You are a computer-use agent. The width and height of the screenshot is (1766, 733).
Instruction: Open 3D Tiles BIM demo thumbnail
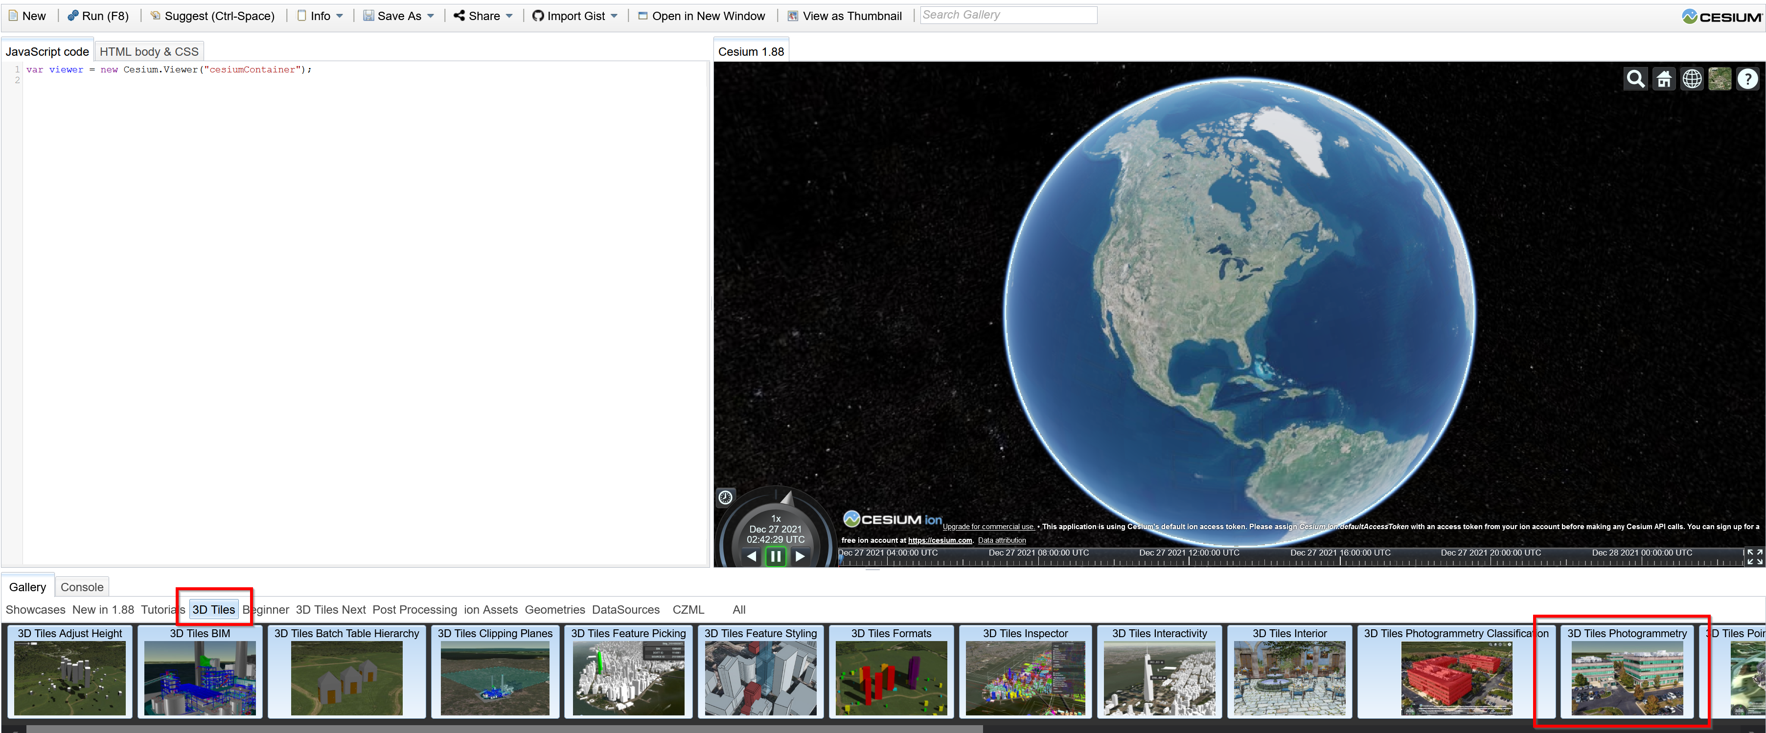click(200, 671)
